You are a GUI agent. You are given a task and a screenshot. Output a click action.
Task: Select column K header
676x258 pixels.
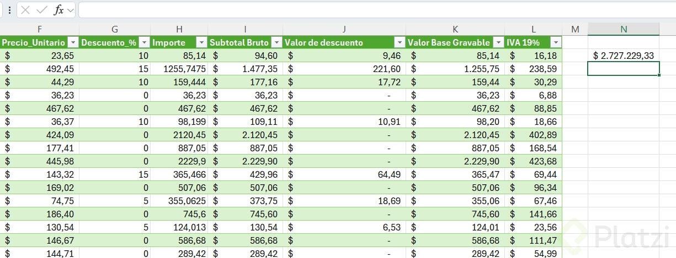[x=455, y=29]
